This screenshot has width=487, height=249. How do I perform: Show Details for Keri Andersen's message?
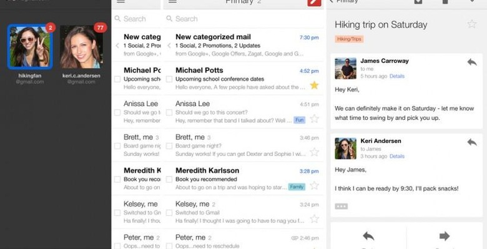pos(397,156)
